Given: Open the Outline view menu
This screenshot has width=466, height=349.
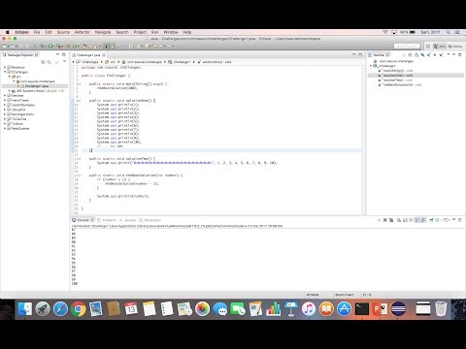Looking at the screenshot, I should point(449,55).
